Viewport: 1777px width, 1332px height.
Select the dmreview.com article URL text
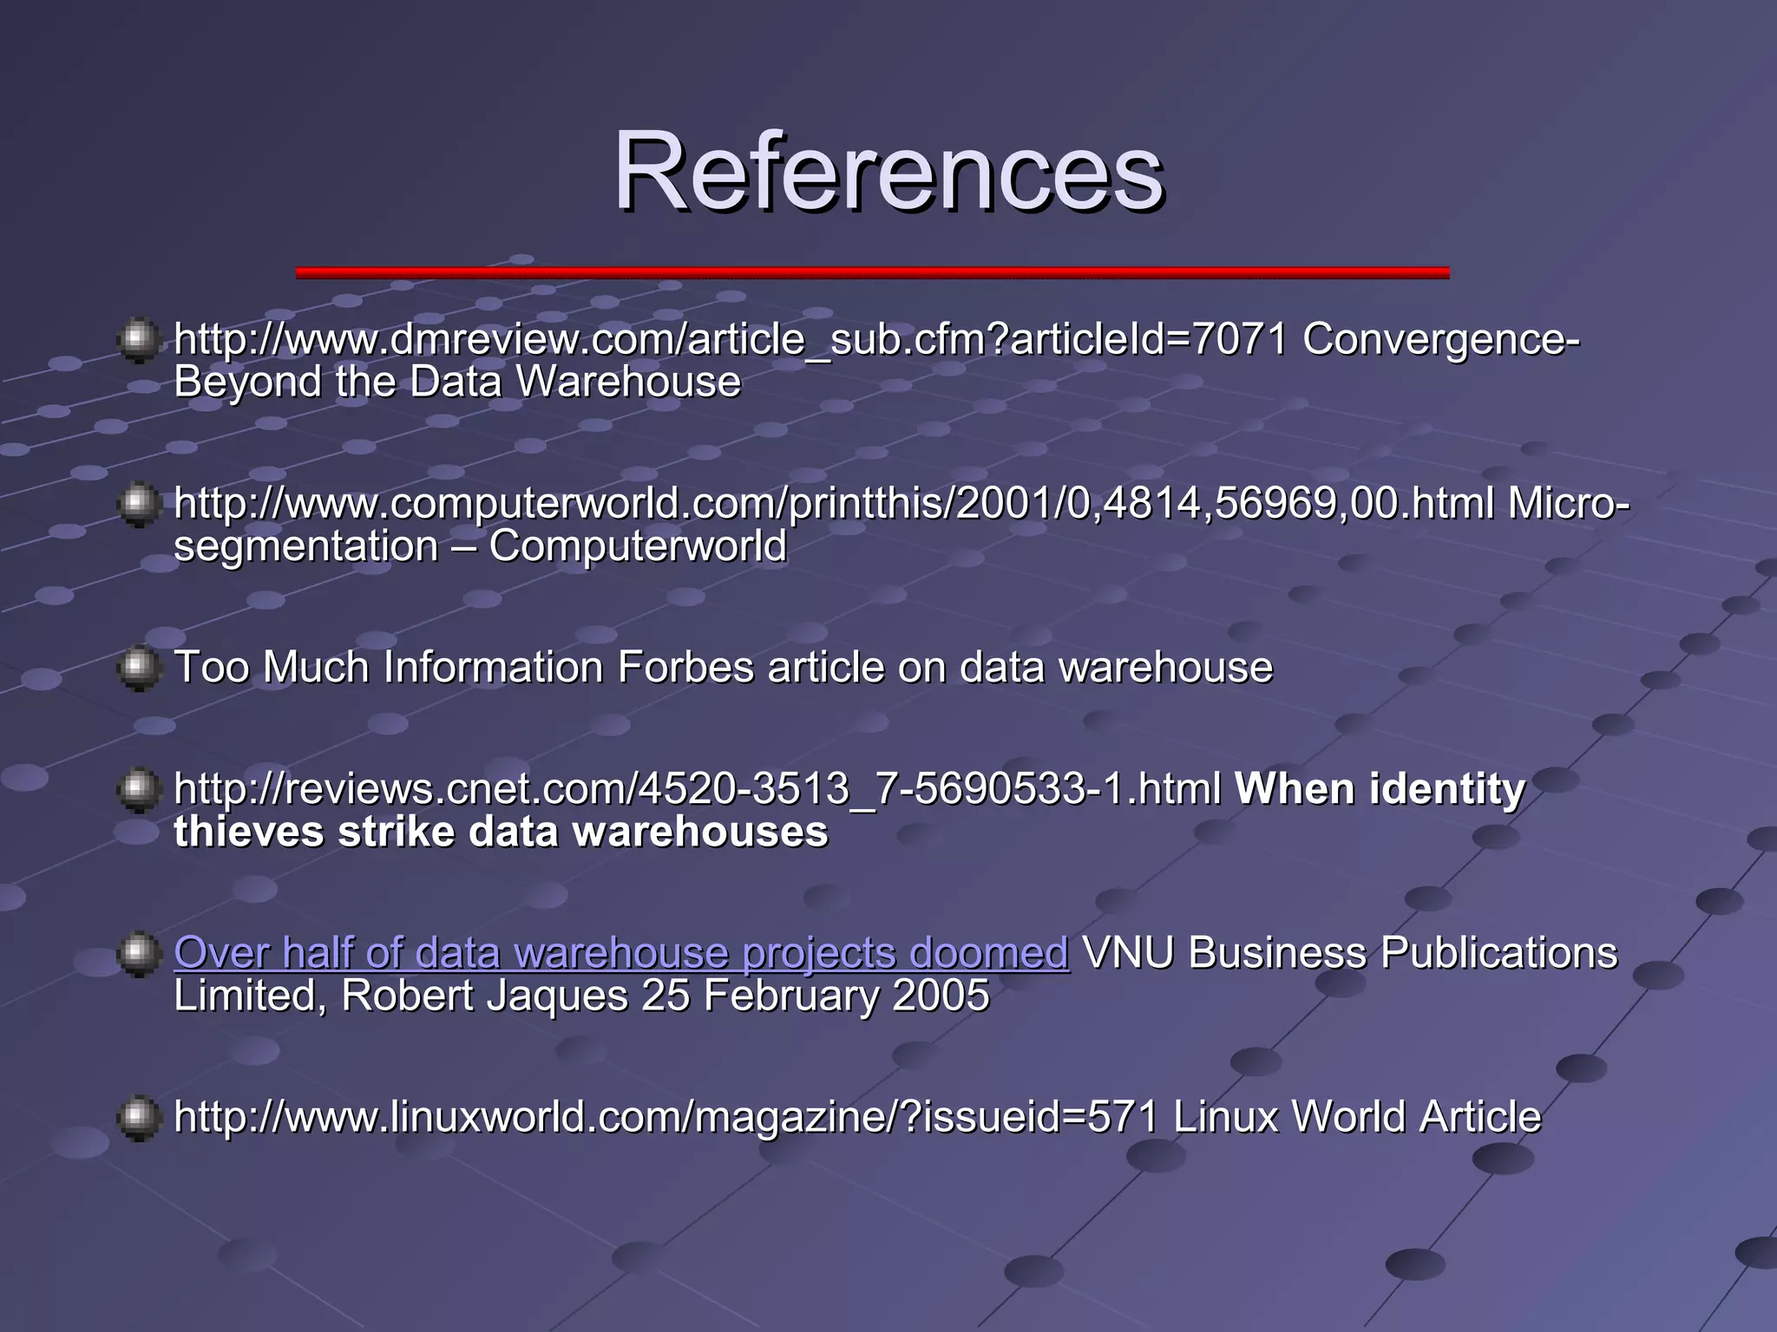point(731,339)
